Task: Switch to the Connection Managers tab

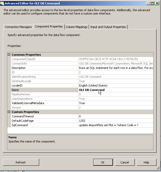Action: coord(18,27)
